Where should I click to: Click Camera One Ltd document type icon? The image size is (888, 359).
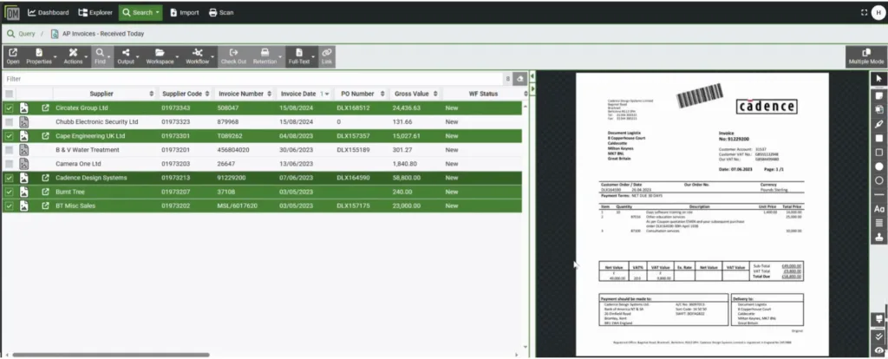23,164
